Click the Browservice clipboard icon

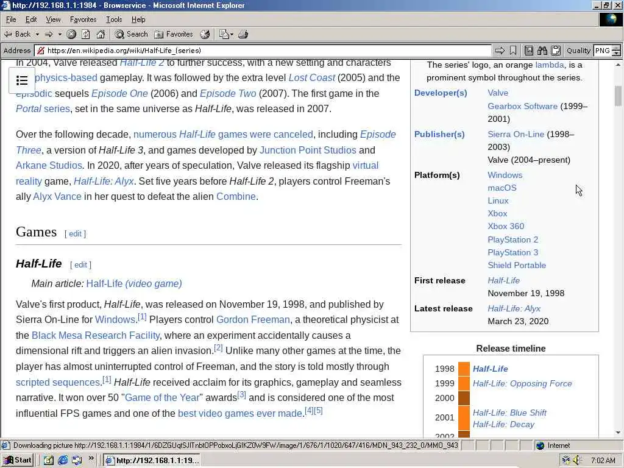pos(556,51)
